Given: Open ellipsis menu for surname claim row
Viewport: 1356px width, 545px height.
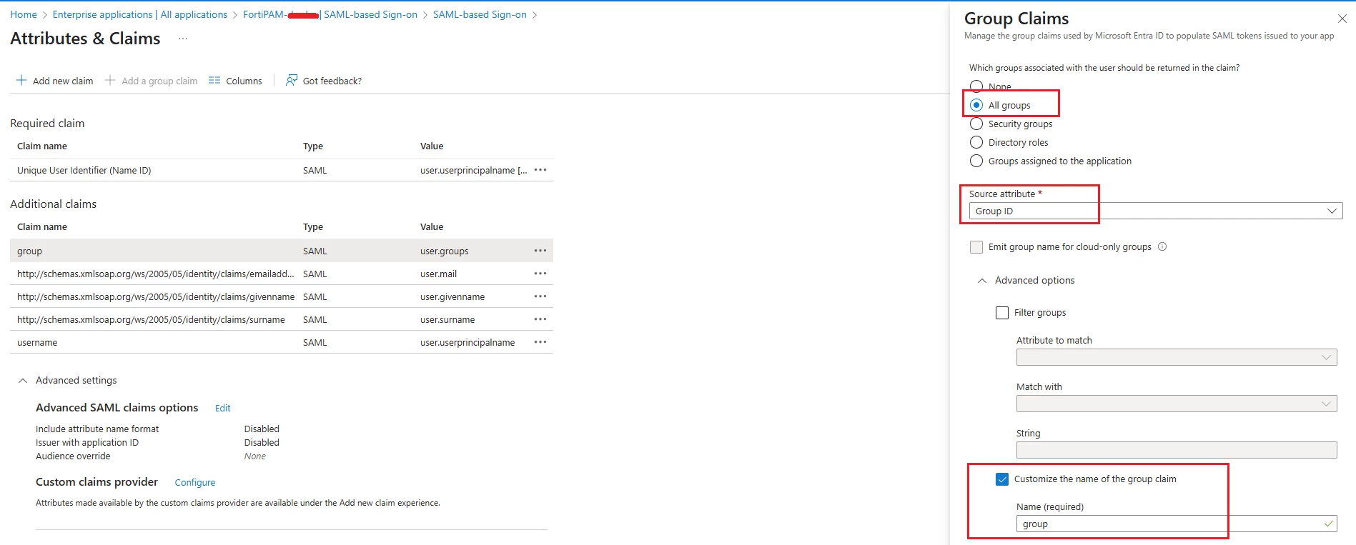Looking at the screenshot, I should click(540, 319).
